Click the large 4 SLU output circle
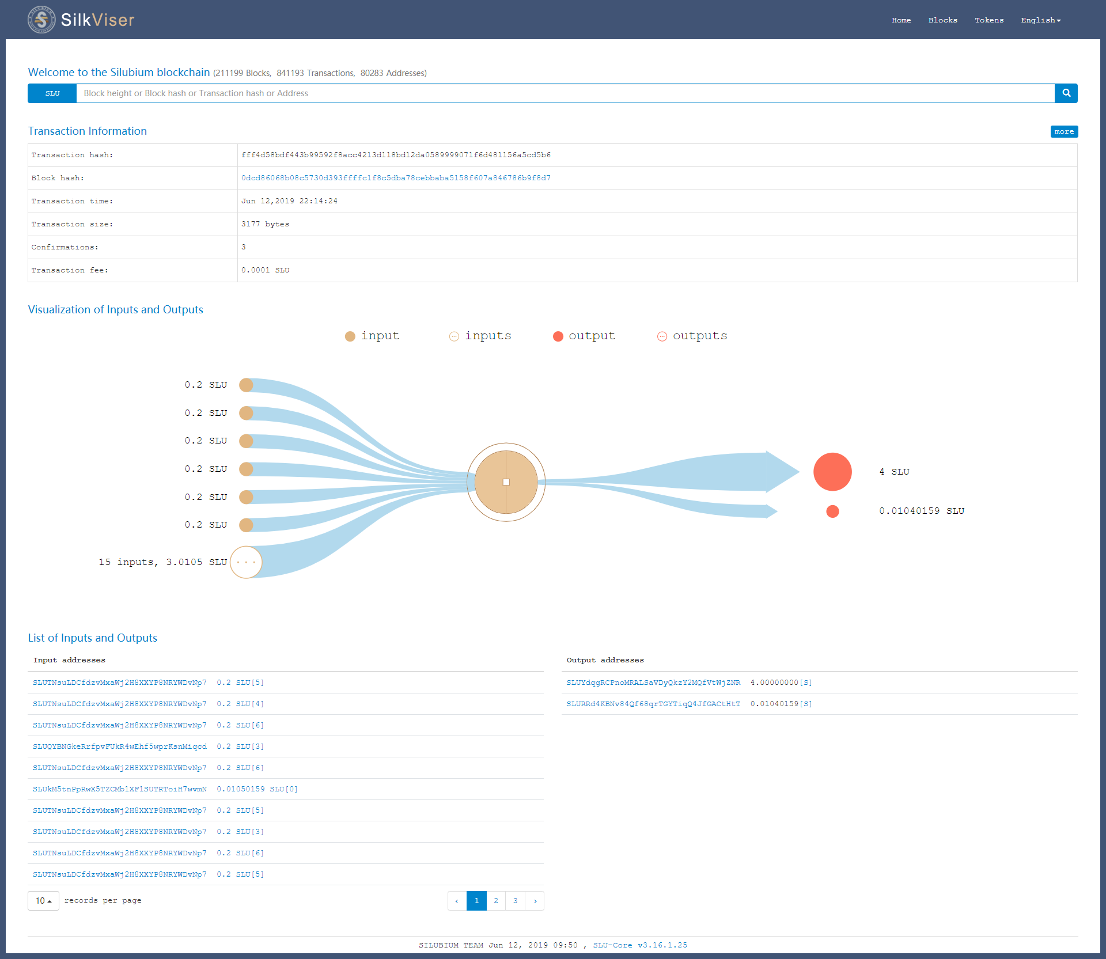The width and height of the screenshot is (1106, 959). [832, 472]
